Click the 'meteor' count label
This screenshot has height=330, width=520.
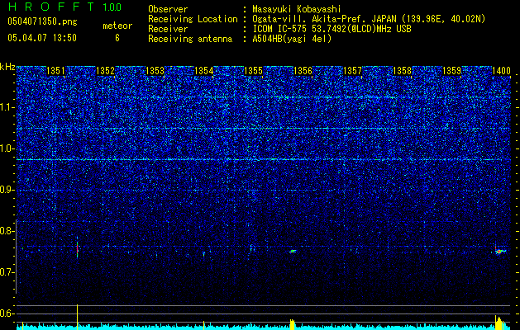117,26
